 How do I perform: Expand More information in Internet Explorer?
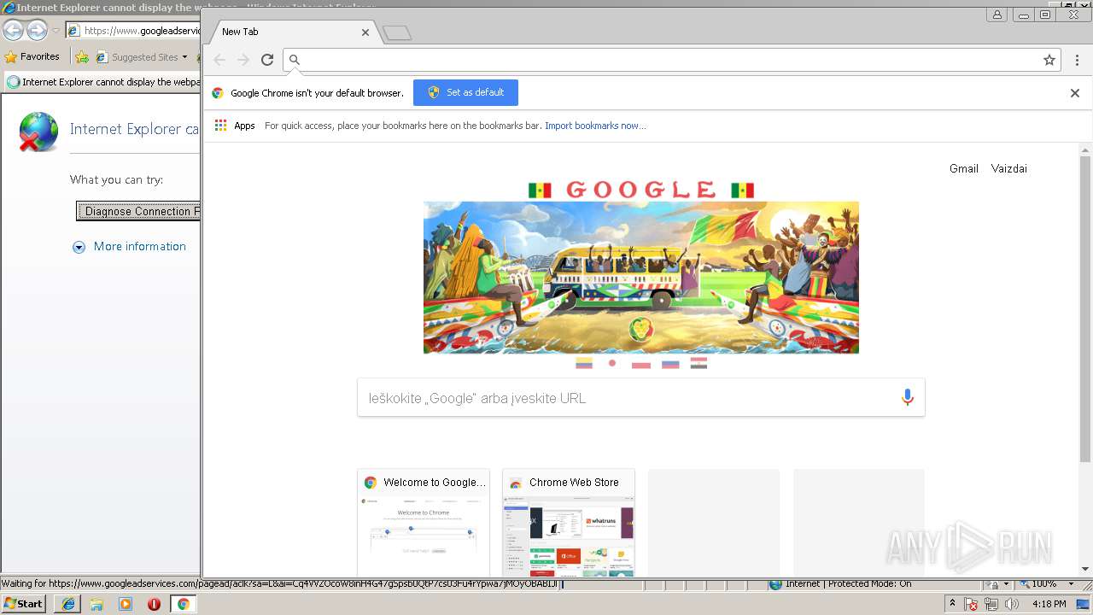129,247
